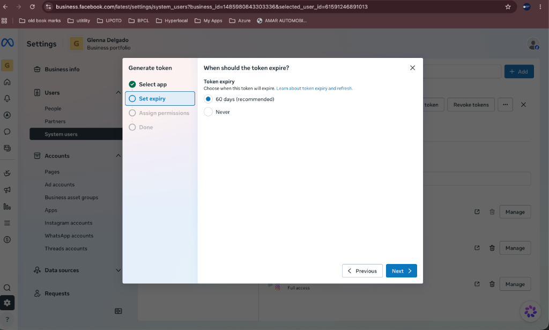
Task: Open the All tools hamburger icon
Action: (x=7, y=223)
